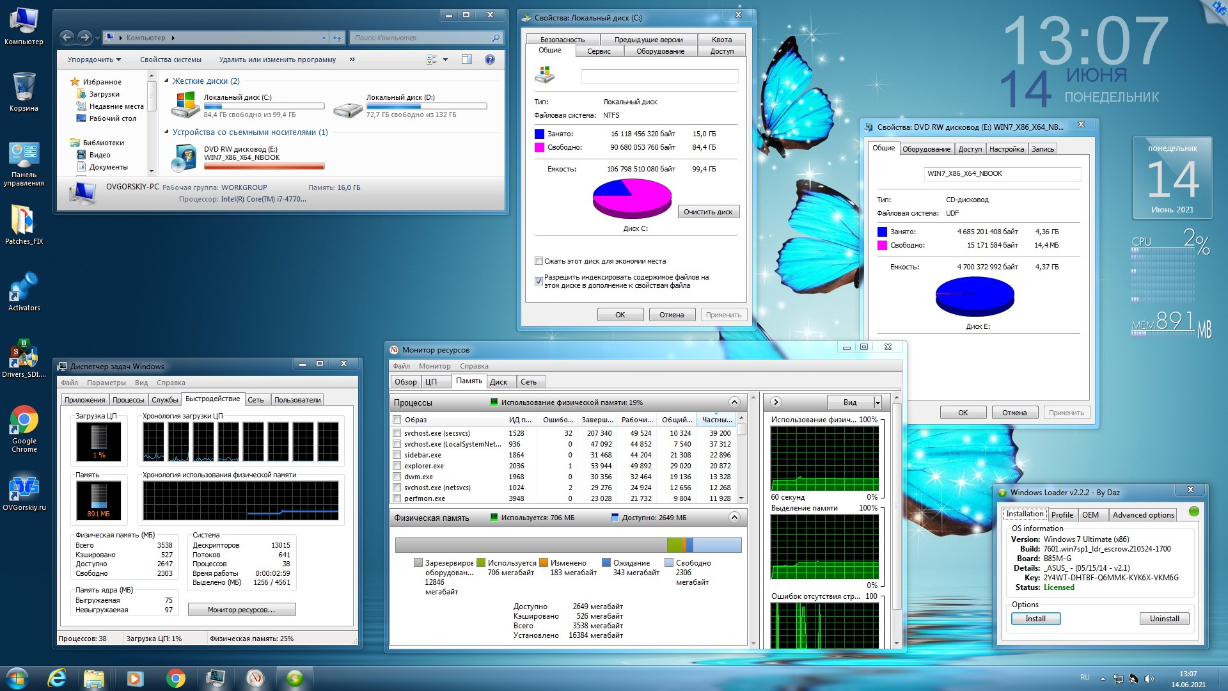Check the svchost.exe (secsvcs) process checkbox
Viewport: 1228px width, 691px height.
(397, 433)
